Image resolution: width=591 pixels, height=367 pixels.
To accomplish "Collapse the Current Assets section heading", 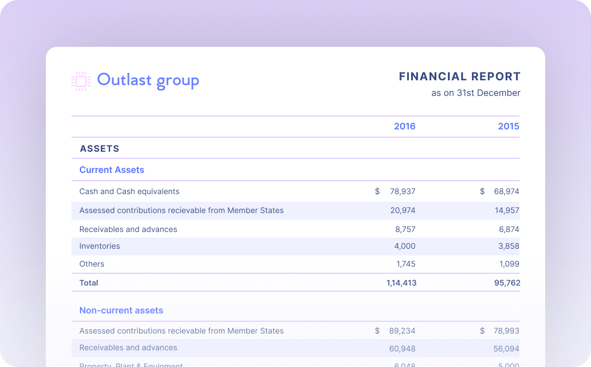I will point(112,170).
